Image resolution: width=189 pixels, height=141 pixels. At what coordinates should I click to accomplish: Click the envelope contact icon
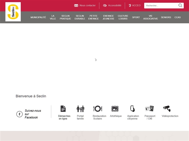pos(76,6)
